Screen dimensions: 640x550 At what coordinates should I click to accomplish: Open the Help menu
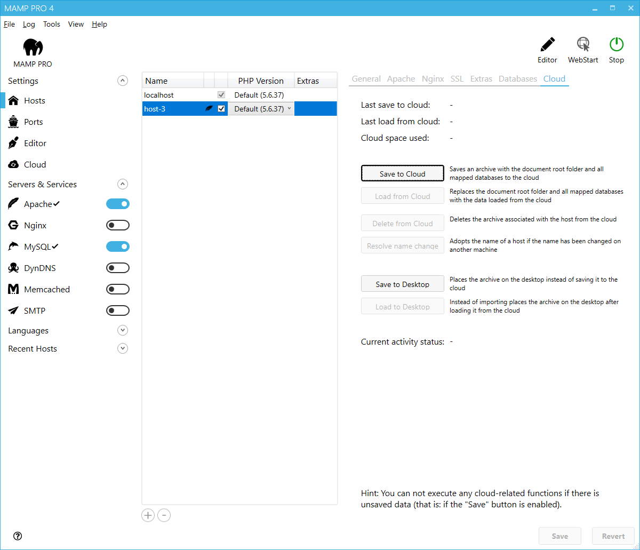[99, 24]
